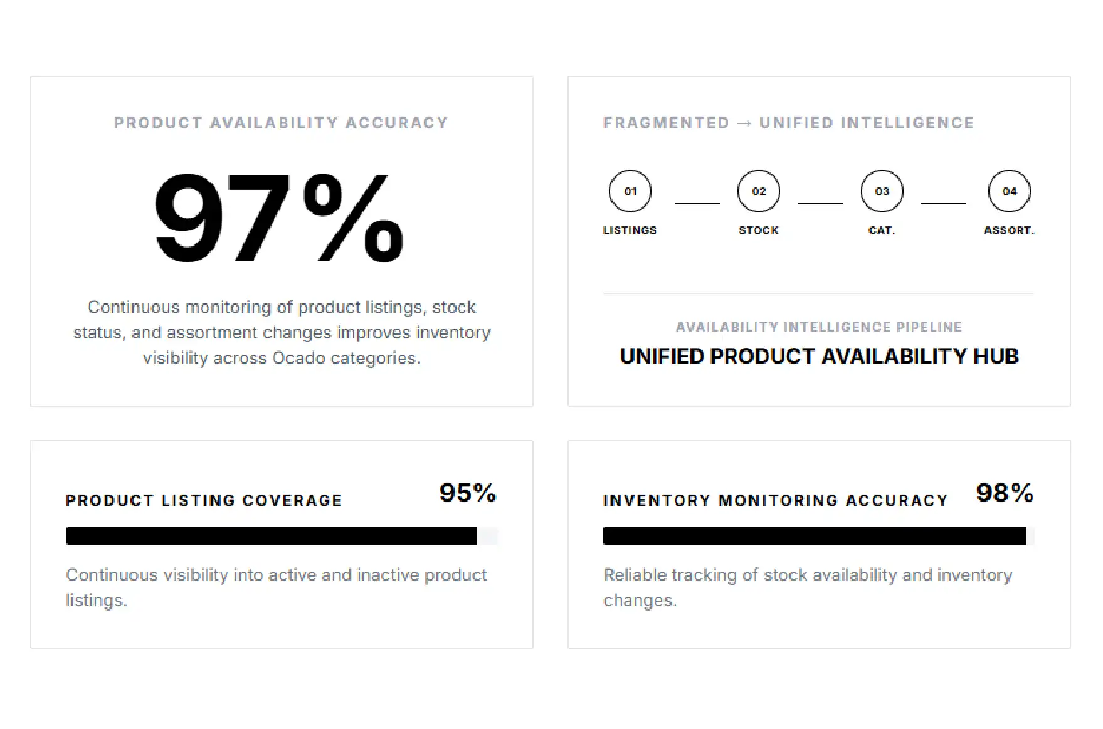The height and width of the screenshot is (729, 1103).
Task: Click the Availability Intelligence Pipeline caption
Action: click(818, 327)
